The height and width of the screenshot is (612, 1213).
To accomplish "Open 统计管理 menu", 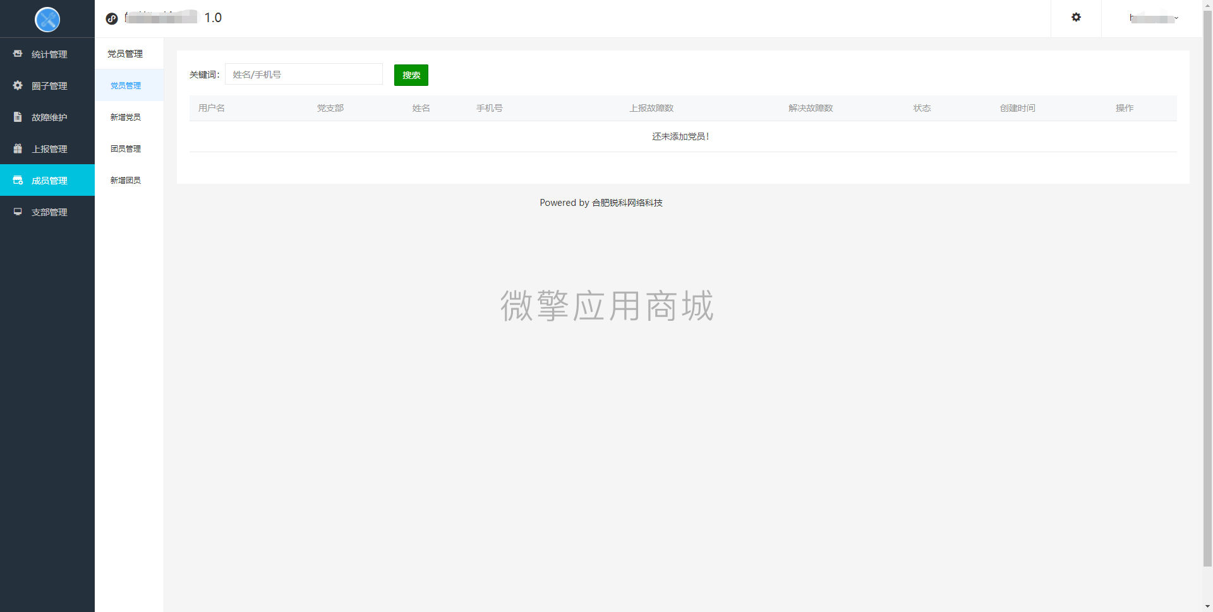I will (x=47, y=54).
